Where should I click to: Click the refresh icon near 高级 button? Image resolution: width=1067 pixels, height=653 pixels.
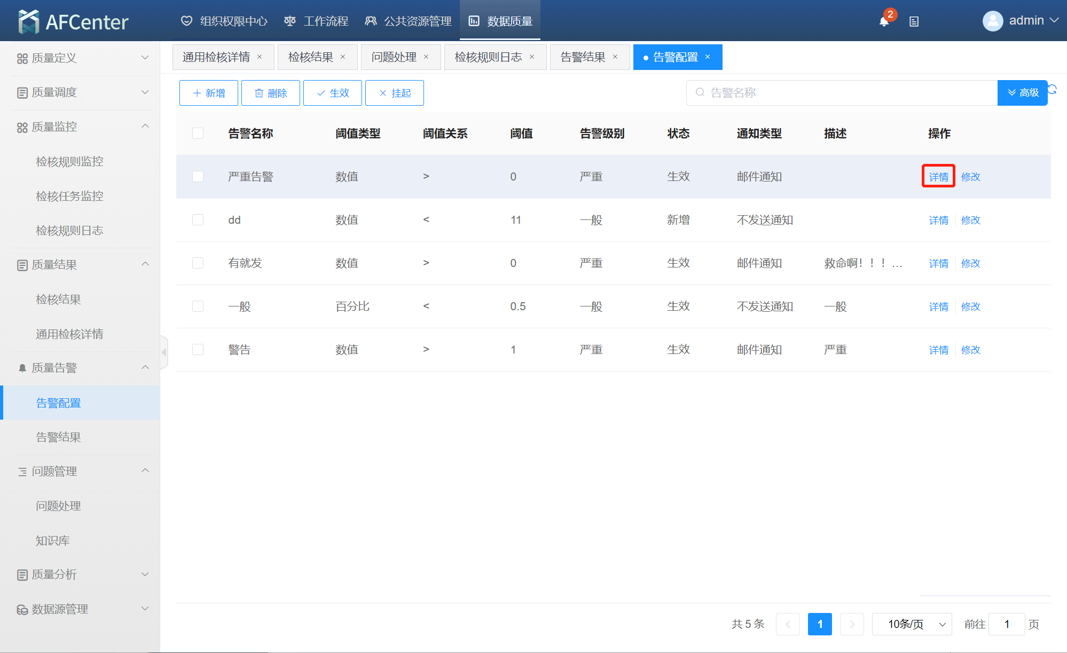[x=1052, y=90]
